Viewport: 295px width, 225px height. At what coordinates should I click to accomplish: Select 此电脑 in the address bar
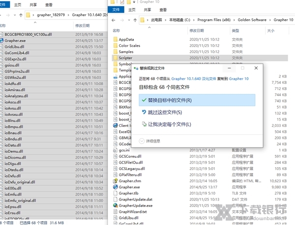156,20
